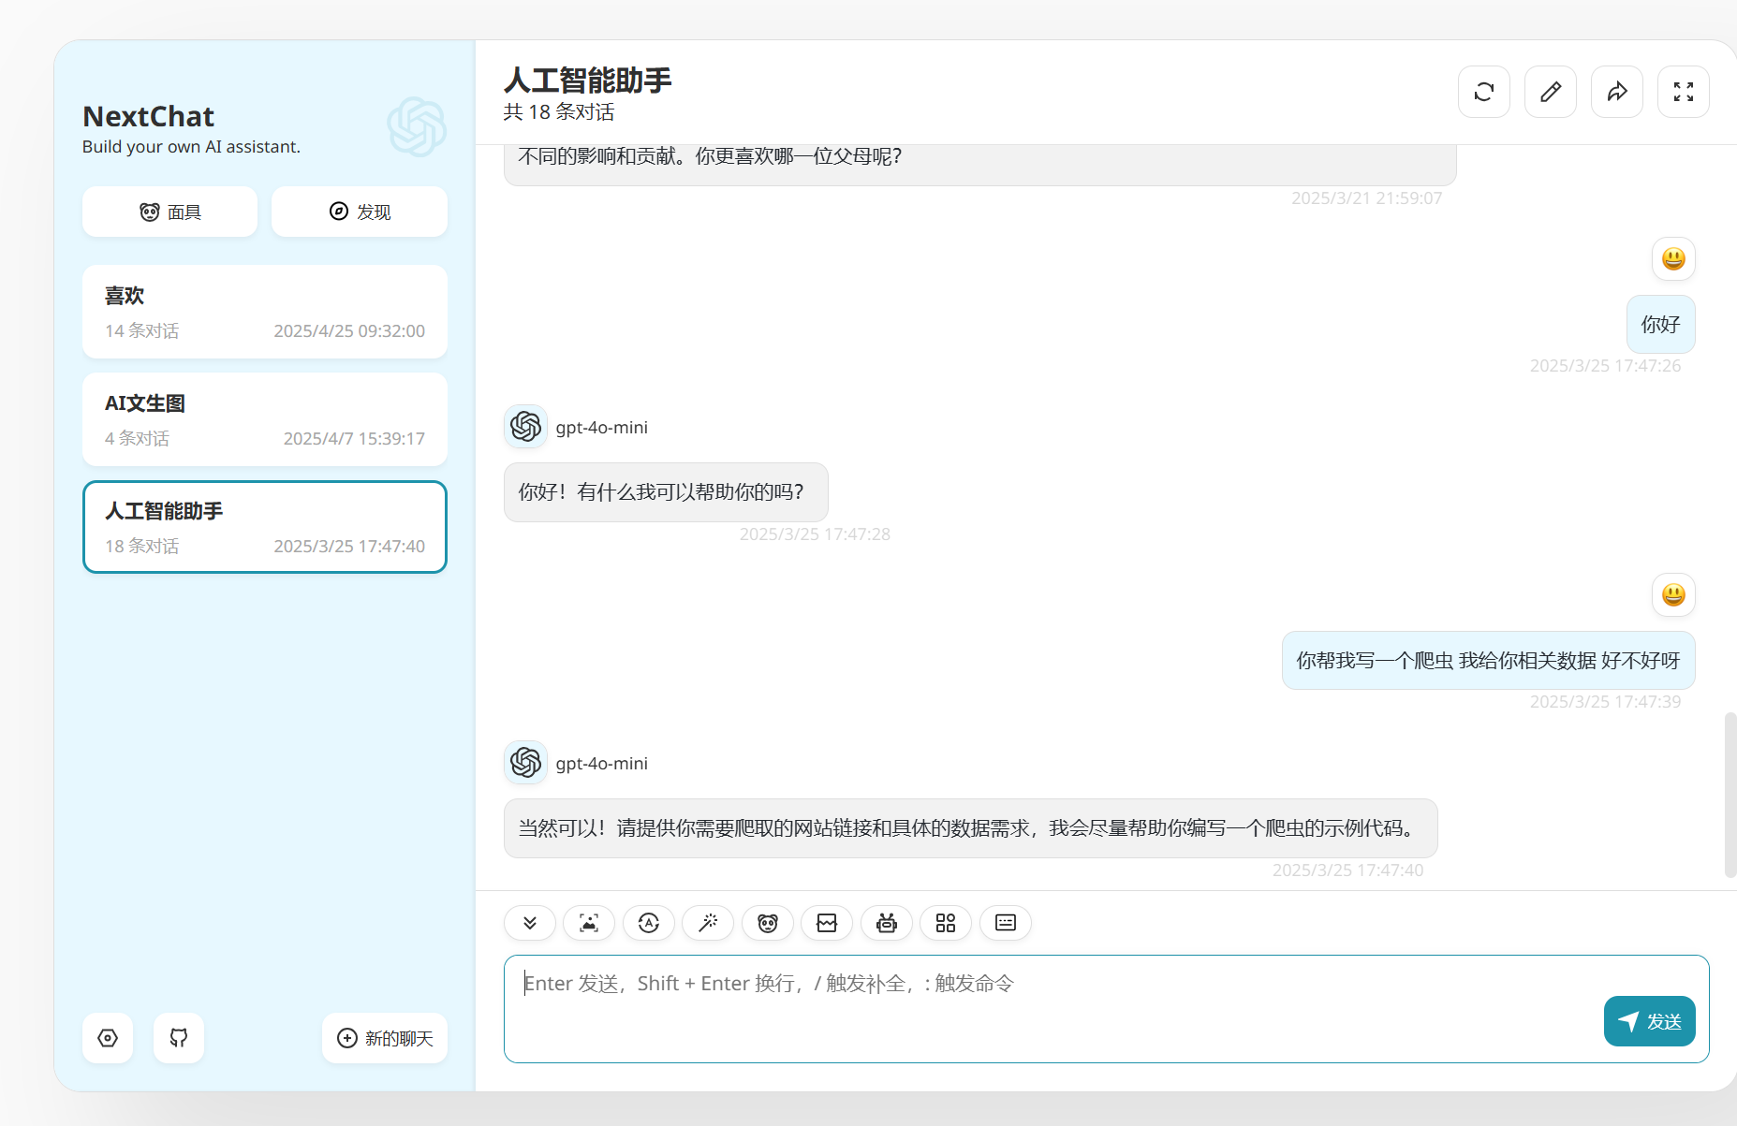This screenshot has width=1737, height=1126.
Task: Click the smiley avatar next to 你好 message
Action: 1673,259
